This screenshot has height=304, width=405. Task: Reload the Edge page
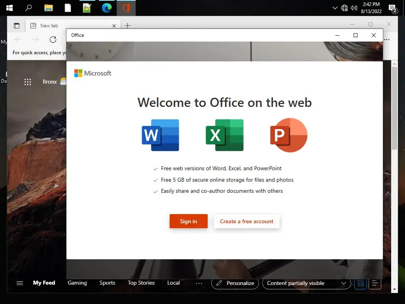(53, 40)
